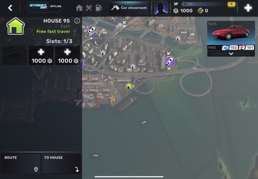Viewport: 258px width, 179px height.
Task: Open the Car showroom tab
Action: (129, 8)
